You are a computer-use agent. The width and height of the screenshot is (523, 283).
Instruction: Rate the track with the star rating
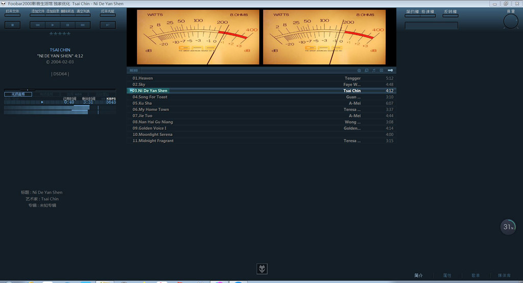60,34
